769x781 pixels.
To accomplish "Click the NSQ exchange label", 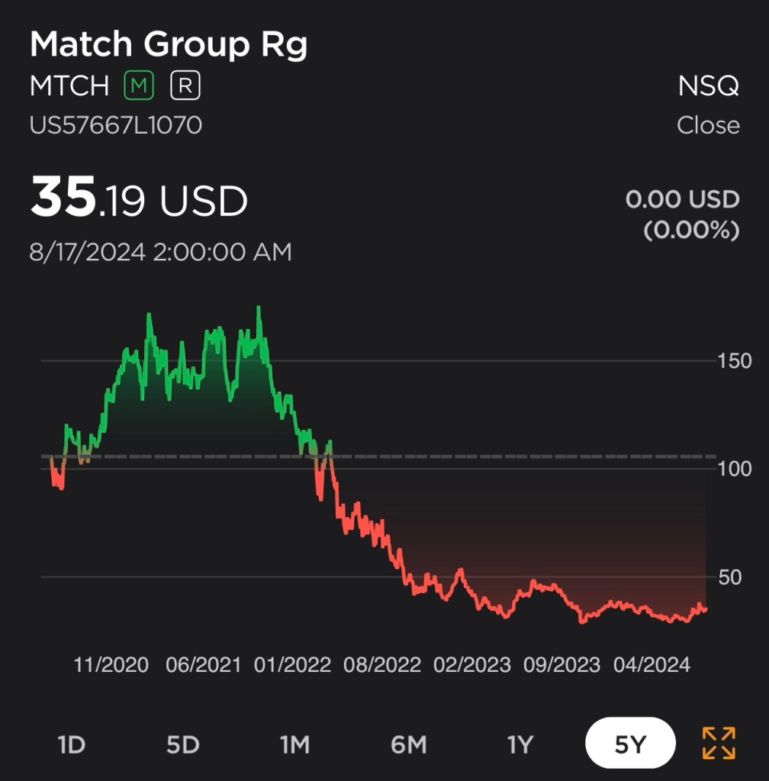I will (x=708, y=86).
